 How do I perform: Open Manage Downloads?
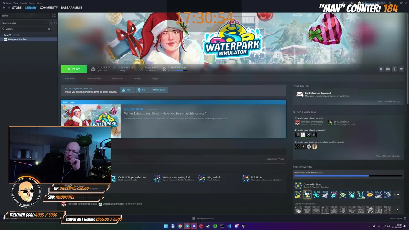203,218
